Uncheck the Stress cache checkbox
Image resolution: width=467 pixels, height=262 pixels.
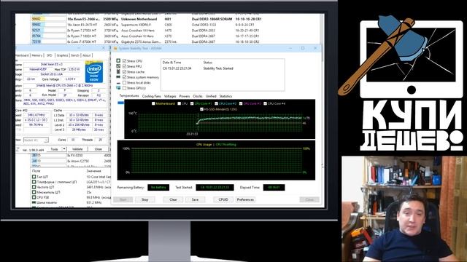[125, 71]
